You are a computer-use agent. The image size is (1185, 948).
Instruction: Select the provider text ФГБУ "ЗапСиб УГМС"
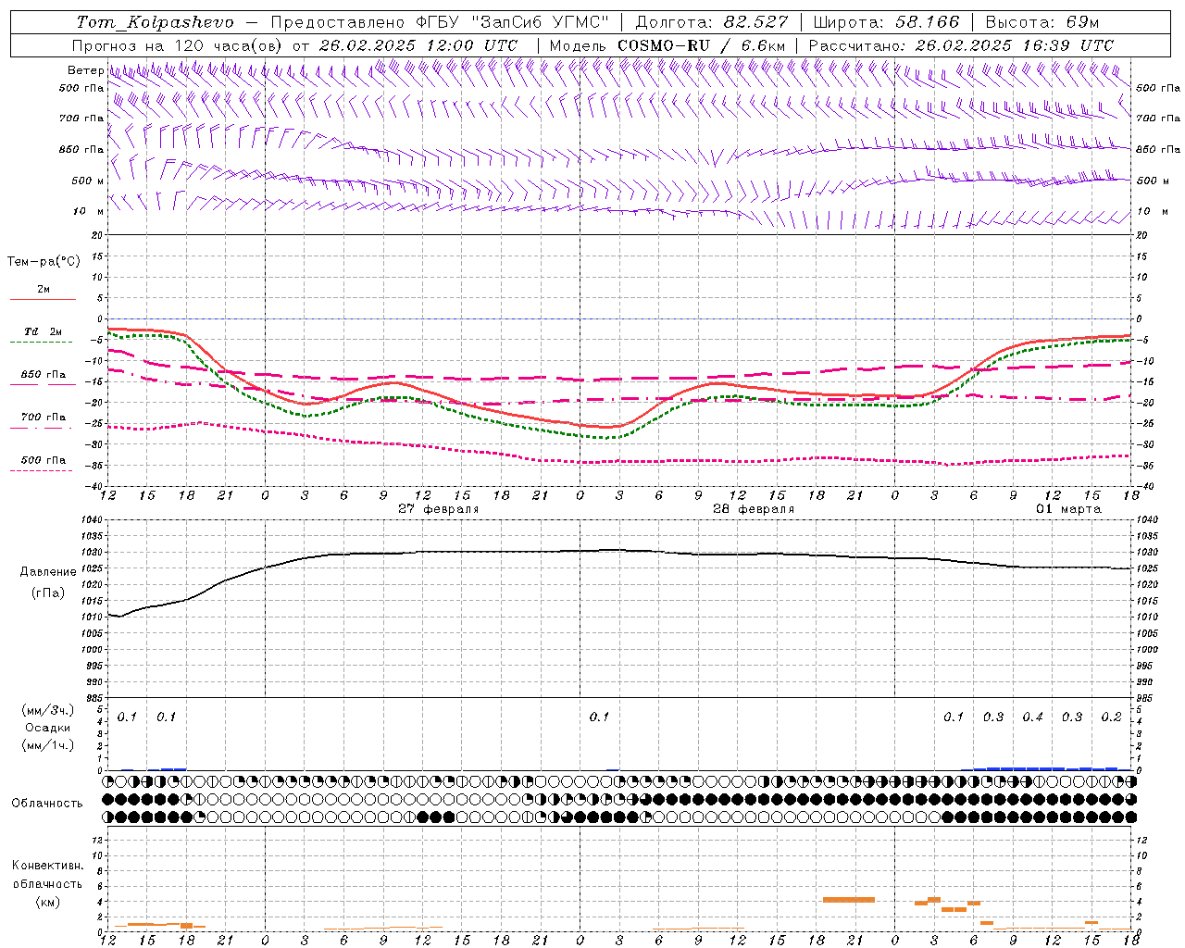coord(512,22)
